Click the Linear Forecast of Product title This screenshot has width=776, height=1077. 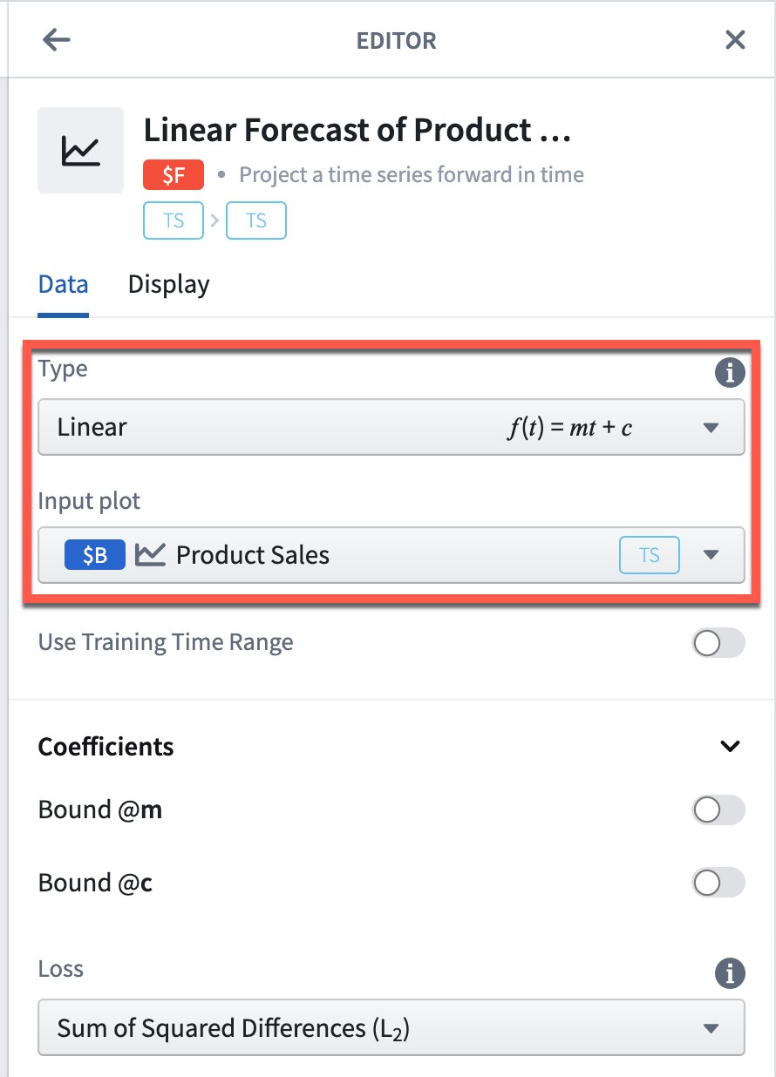(x=357, y=131)
